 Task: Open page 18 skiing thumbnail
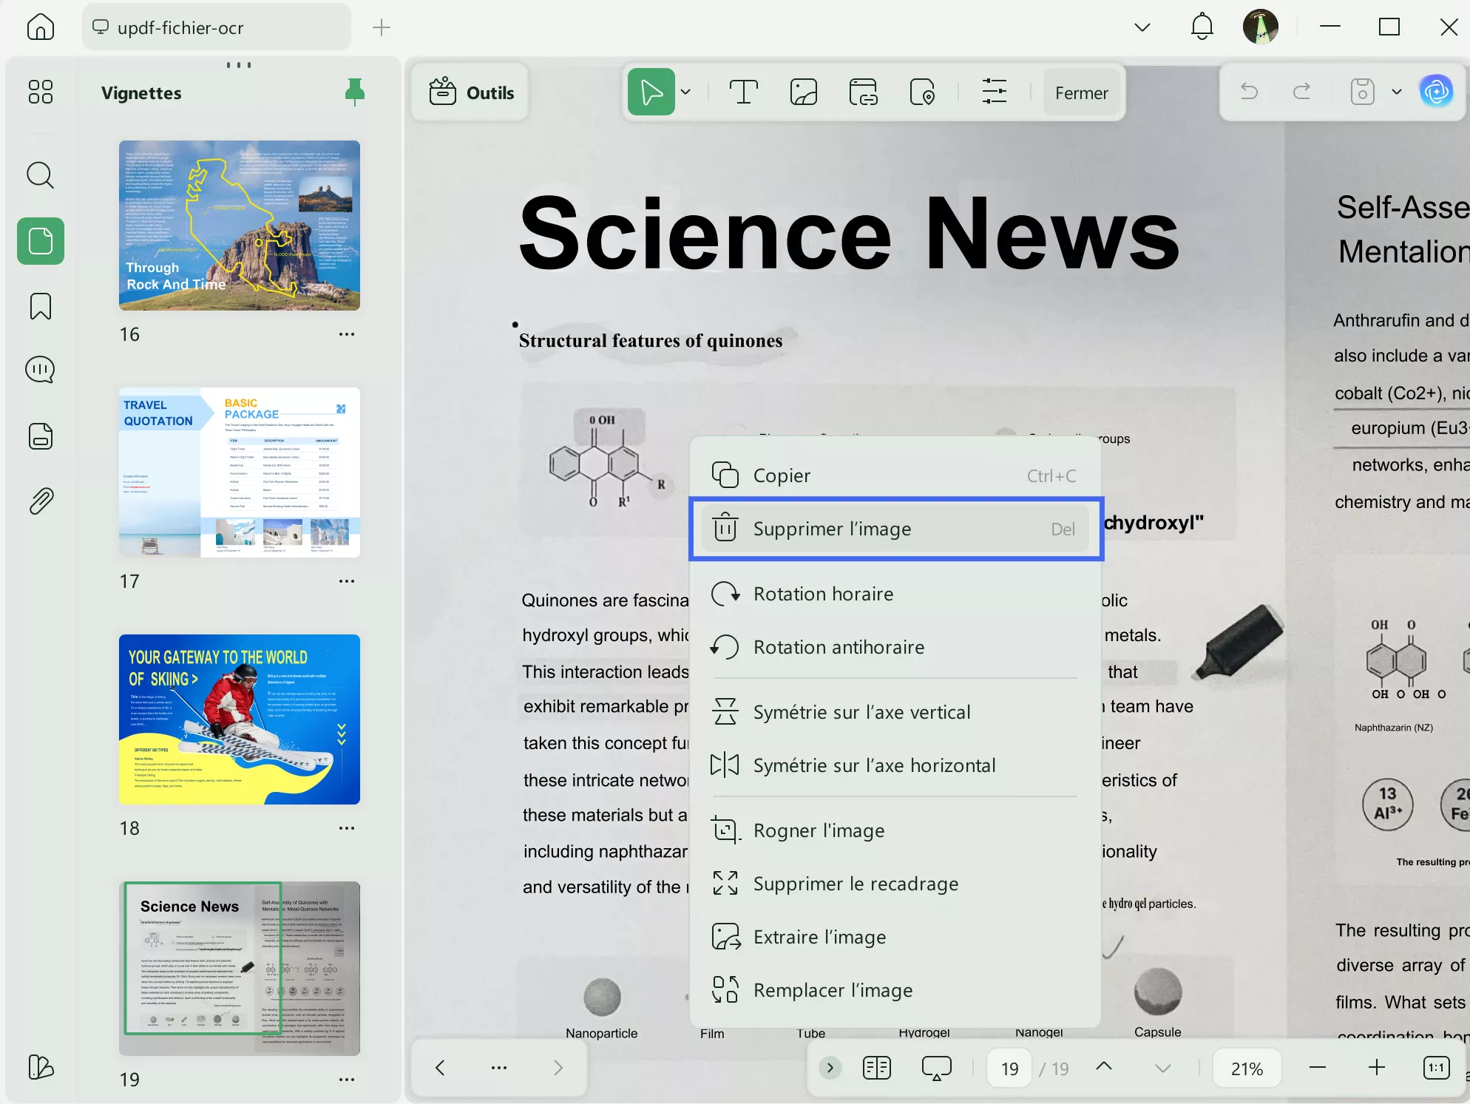(240, 719)
